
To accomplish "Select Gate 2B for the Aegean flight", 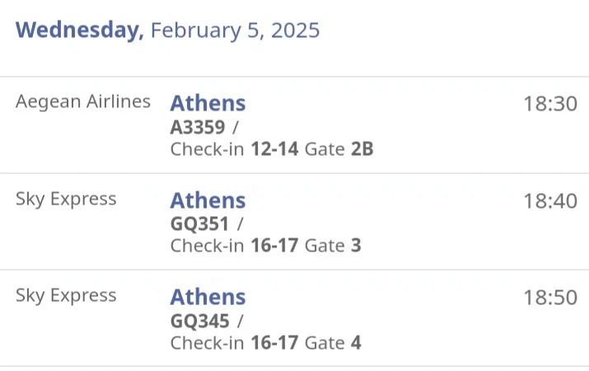I will pyautogui.click(x=339, y=149).
